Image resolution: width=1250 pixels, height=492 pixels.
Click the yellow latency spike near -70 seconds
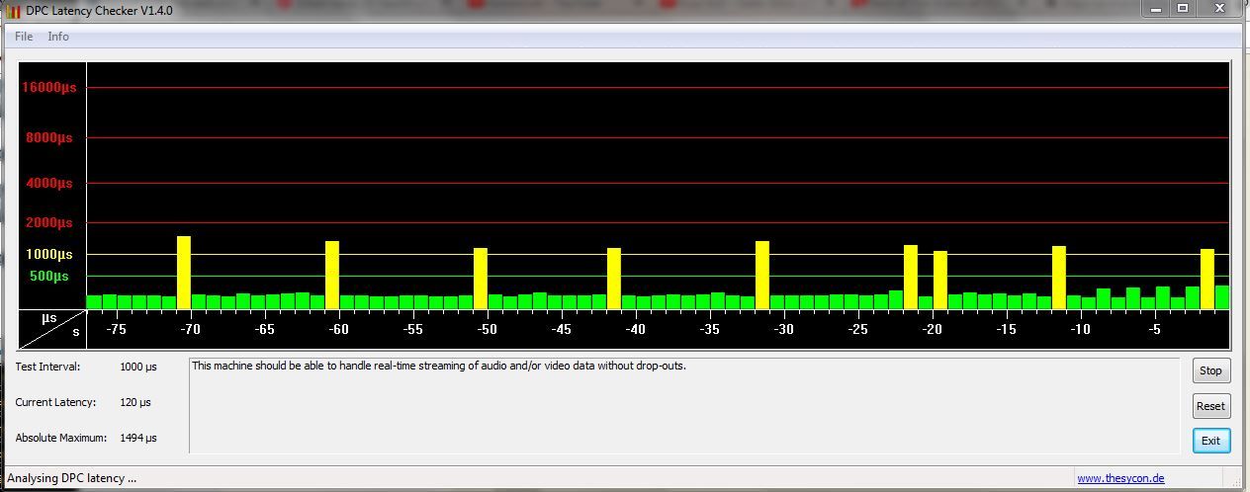184,273
